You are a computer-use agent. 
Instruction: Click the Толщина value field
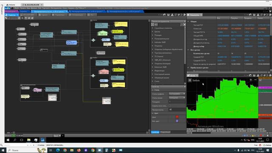coord(177,102)
